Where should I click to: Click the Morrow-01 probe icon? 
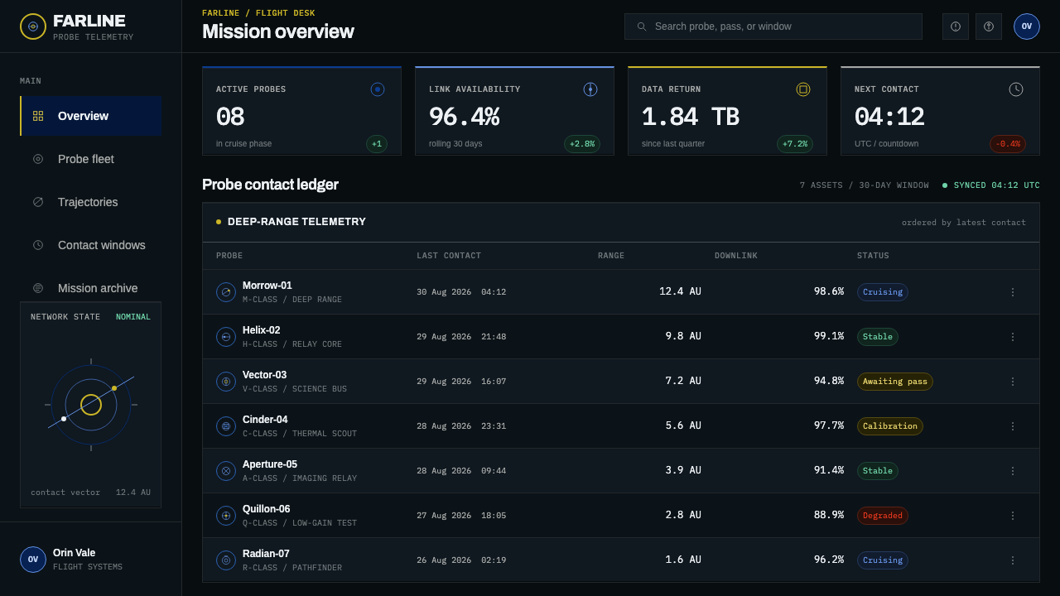pyautogui.click(x=226, y=292)
